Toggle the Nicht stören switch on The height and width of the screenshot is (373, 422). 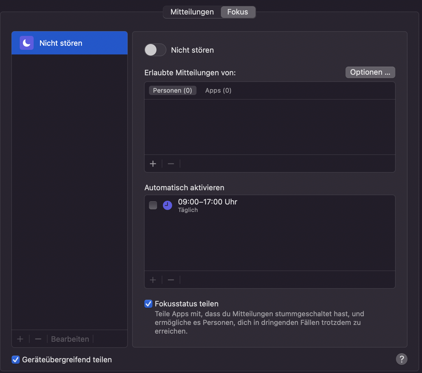point(155,50)
